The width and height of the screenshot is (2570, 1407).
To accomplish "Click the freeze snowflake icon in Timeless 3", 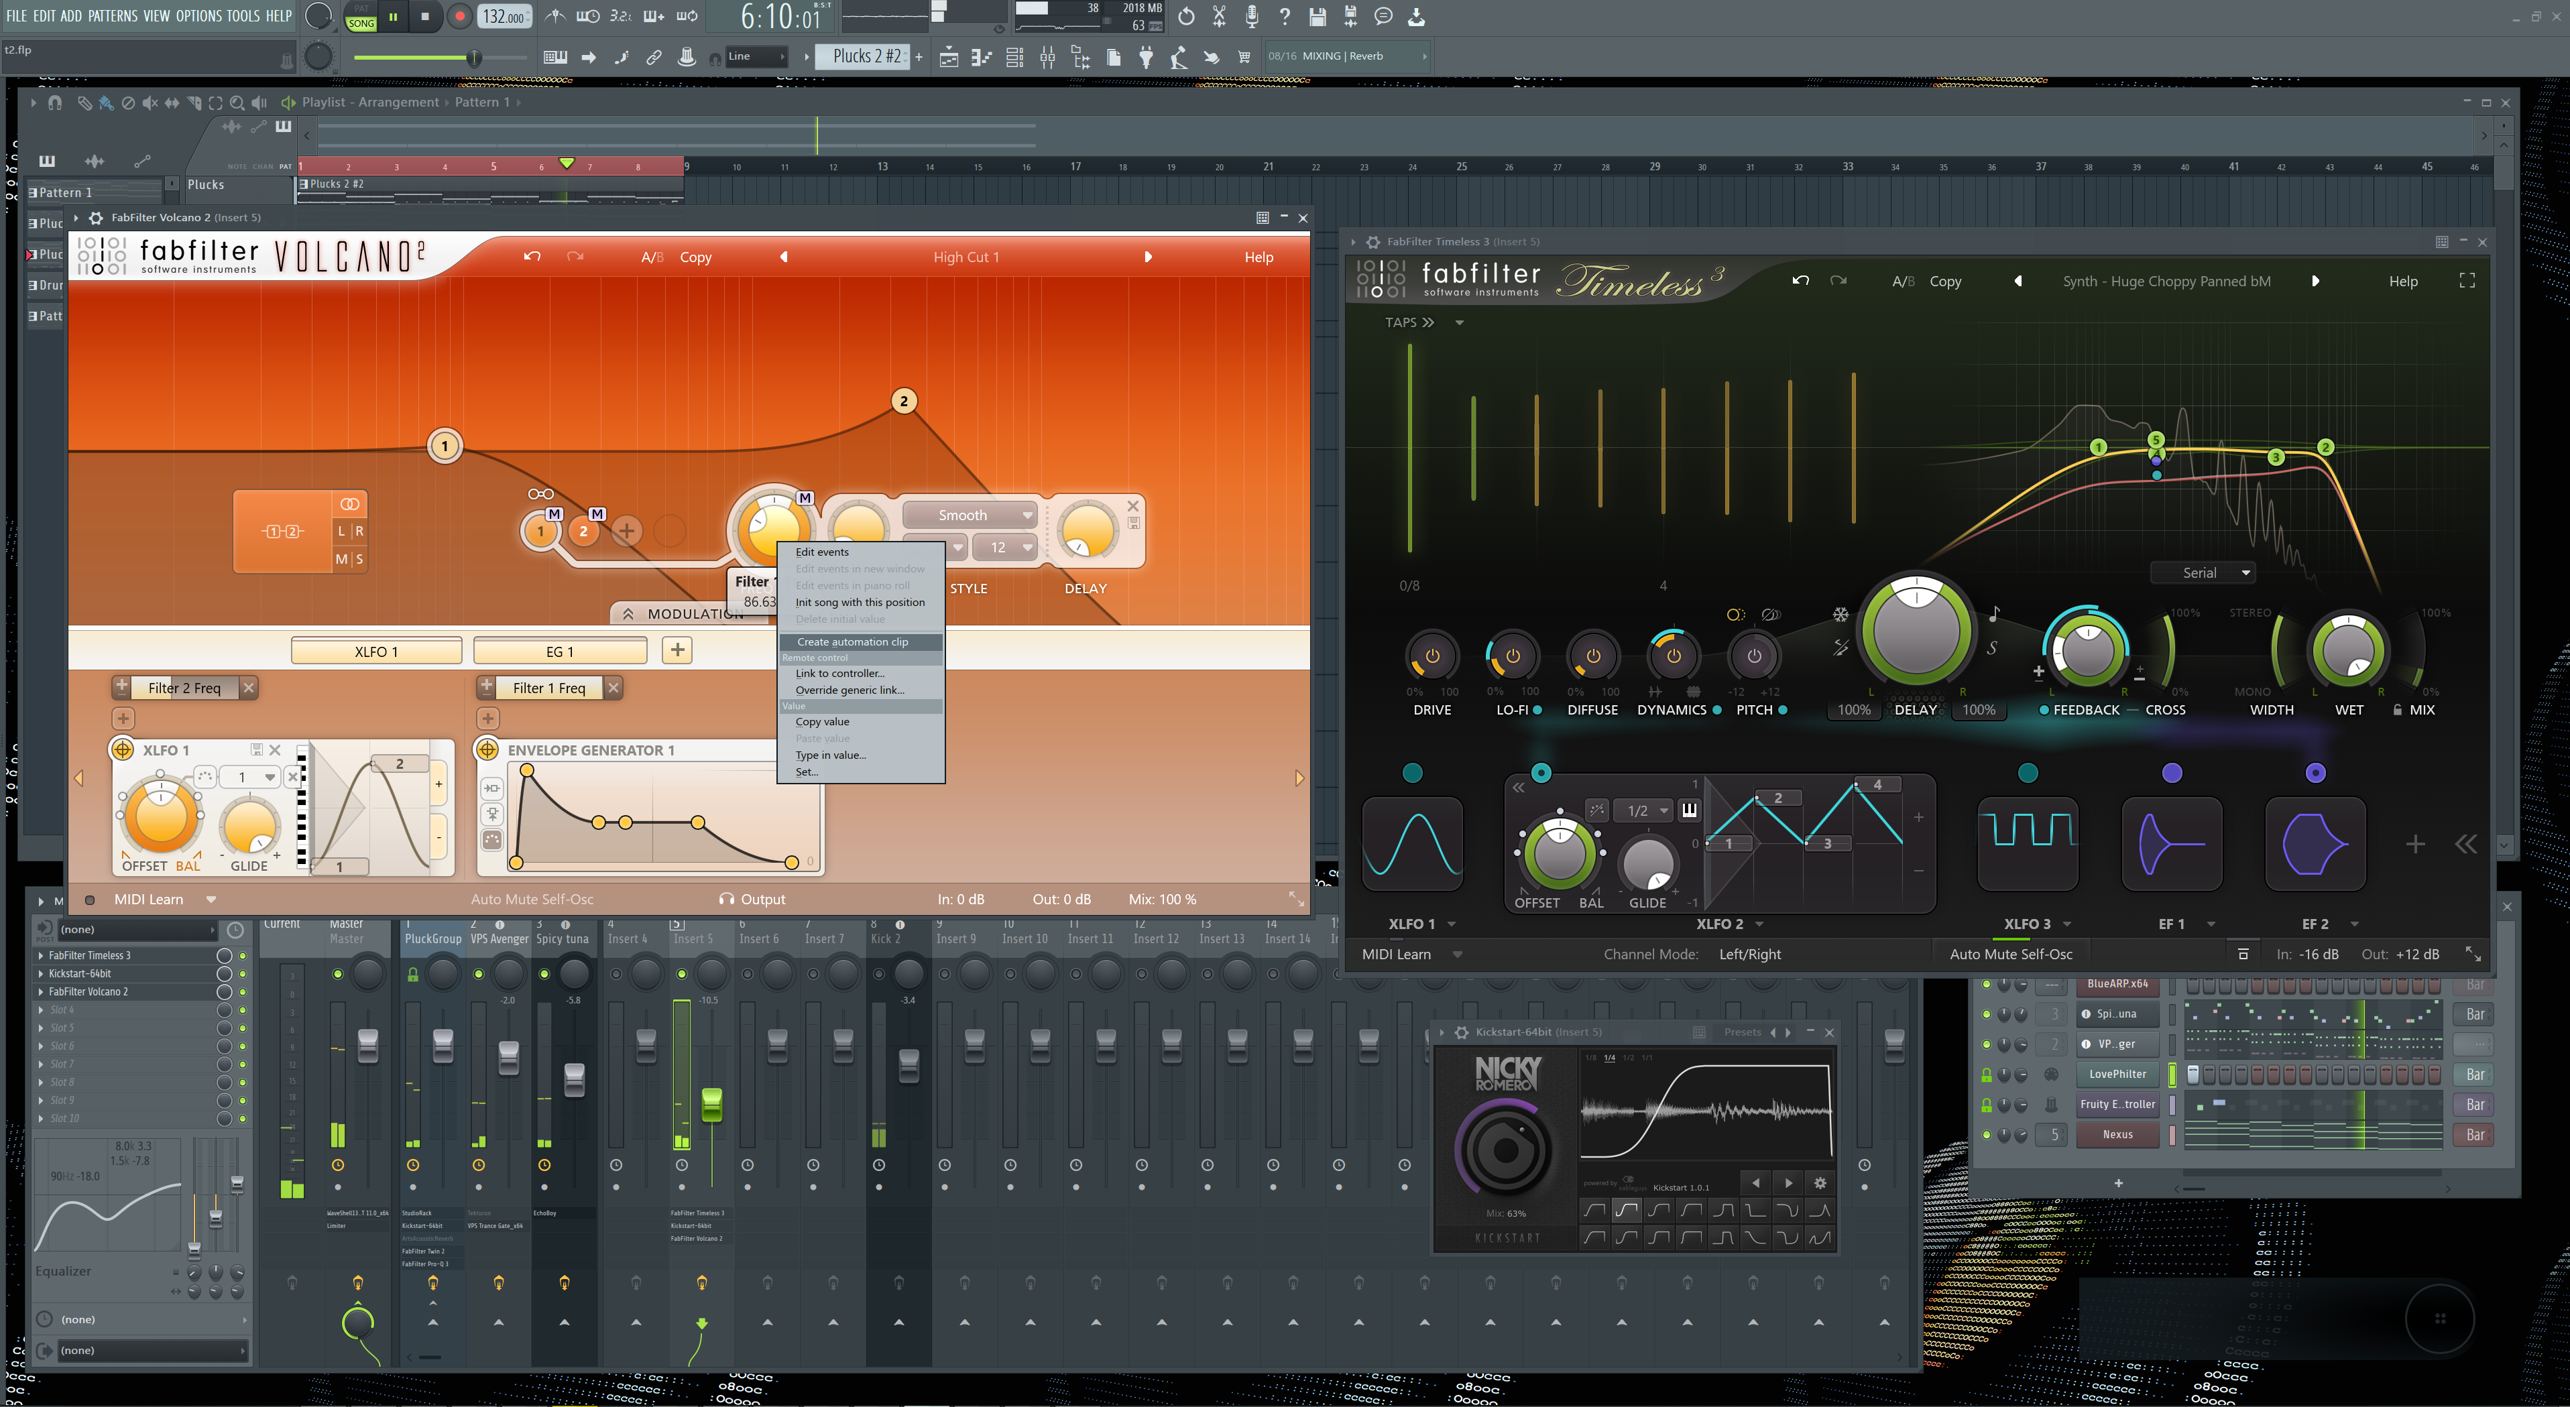I will coord(1841,615).
